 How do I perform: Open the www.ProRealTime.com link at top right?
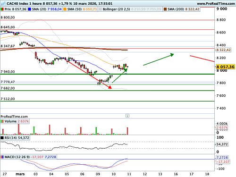point(216,3)
